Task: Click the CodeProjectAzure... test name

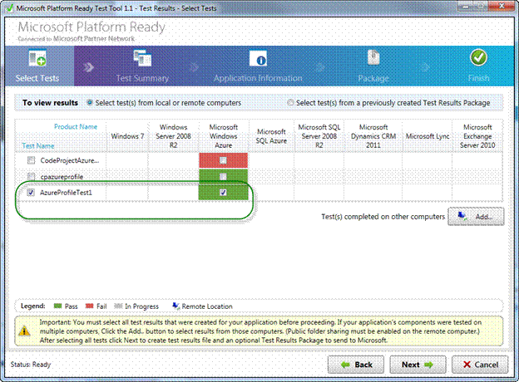Action: tap(70, 160)
